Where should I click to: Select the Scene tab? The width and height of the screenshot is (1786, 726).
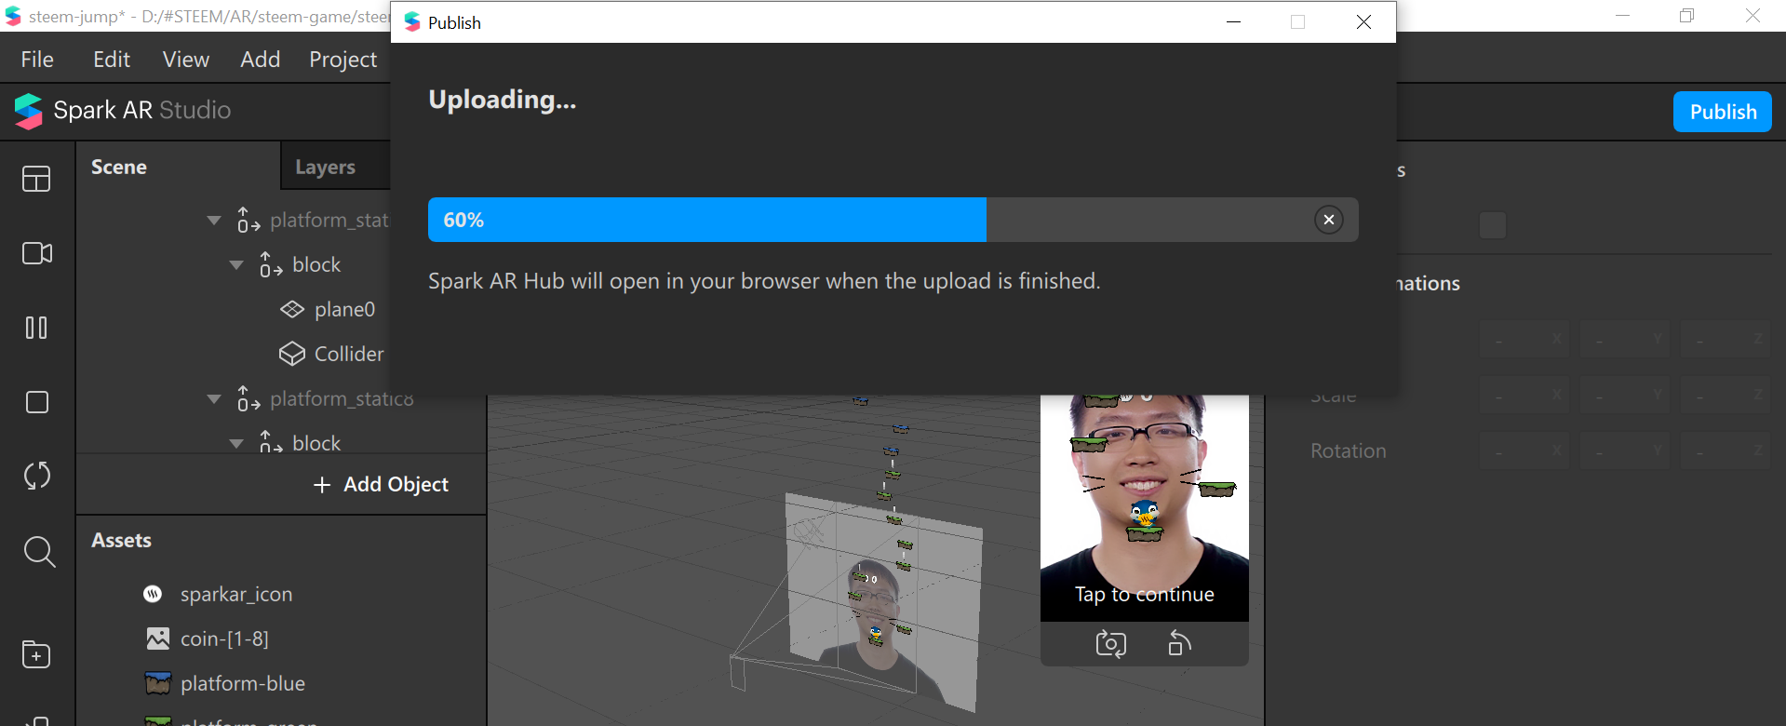pos(119,167)
